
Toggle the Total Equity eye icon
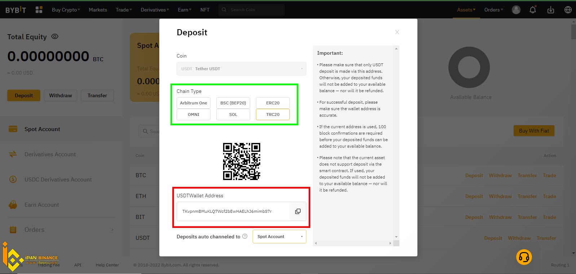[55, 36]
